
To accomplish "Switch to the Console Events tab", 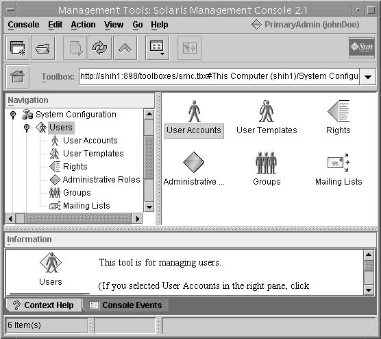I will coord(126,305).
